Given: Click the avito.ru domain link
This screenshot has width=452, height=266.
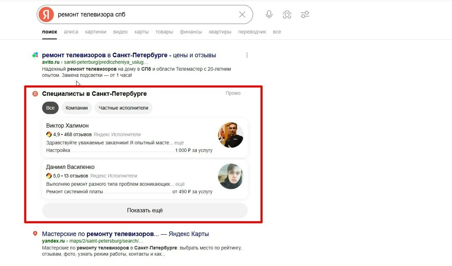Looking at the screenshot, I should click(x=51, y=62).
